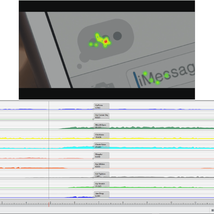The width and height of the screenshot is (214, 214).
Task: Jump to the 4 mark on the time ruler
Action: point(26,202)
